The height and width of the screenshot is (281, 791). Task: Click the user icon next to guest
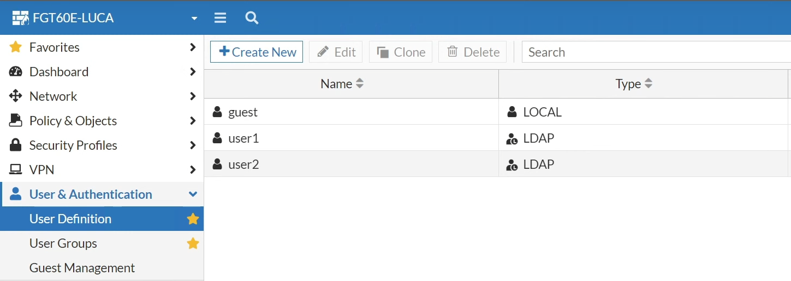pos(217,112)
